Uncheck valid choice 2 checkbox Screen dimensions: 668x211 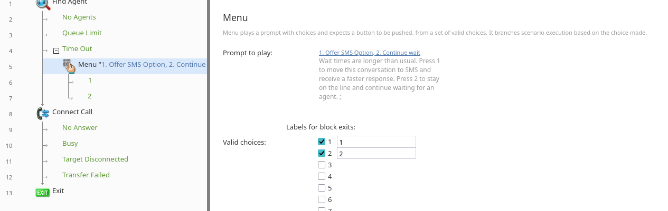point(322,153)
